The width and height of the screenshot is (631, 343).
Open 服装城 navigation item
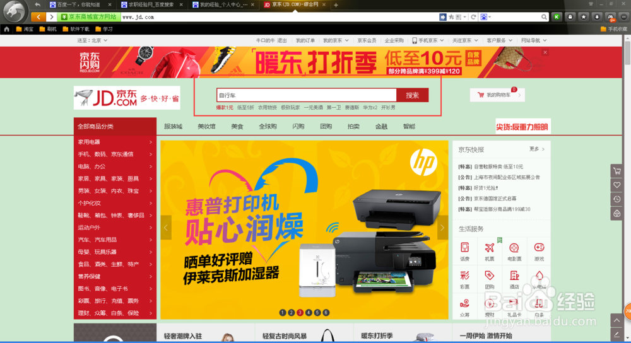click(173, 126)
